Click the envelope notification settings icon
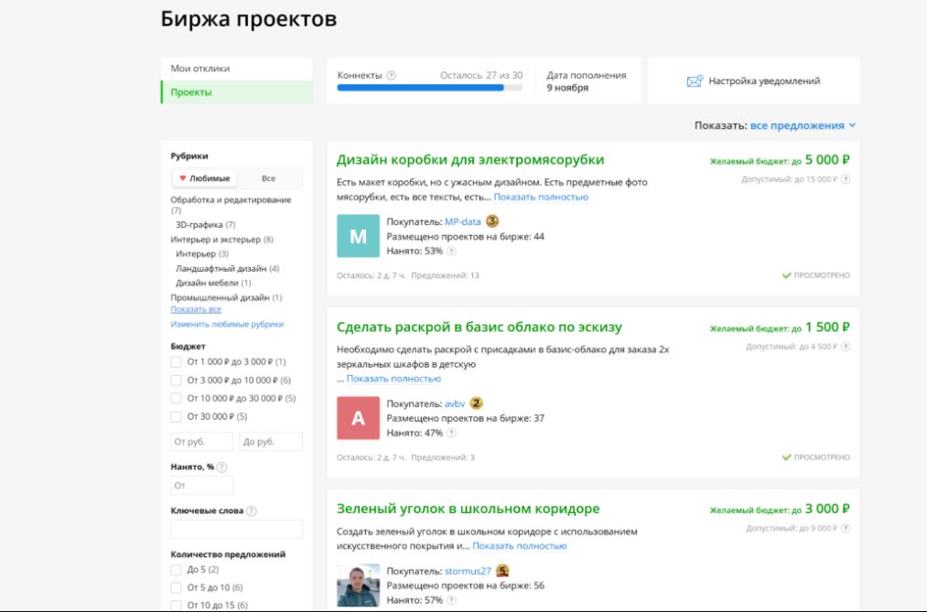Image resolution: width=927 pixels, height=612 pixels. [x=695, y=81]
